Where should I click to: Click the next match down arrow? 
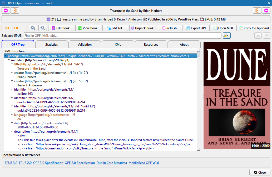[x=267, y=35]
